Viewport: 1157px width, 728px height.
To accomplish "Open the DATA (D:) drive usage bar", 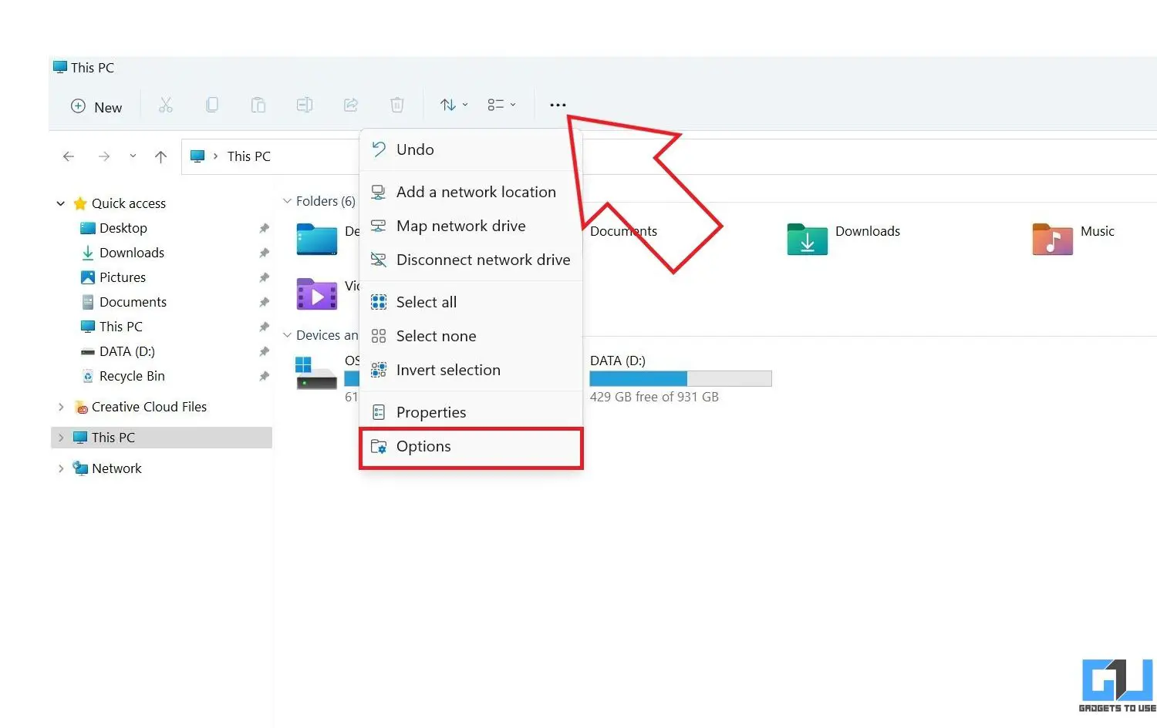I will point(680,378).
